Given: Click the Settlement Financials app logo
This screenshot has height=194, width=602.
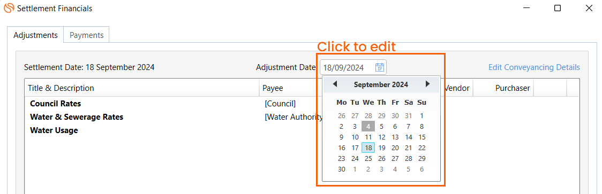Looking at the screenshot, I should click(9, 8).
